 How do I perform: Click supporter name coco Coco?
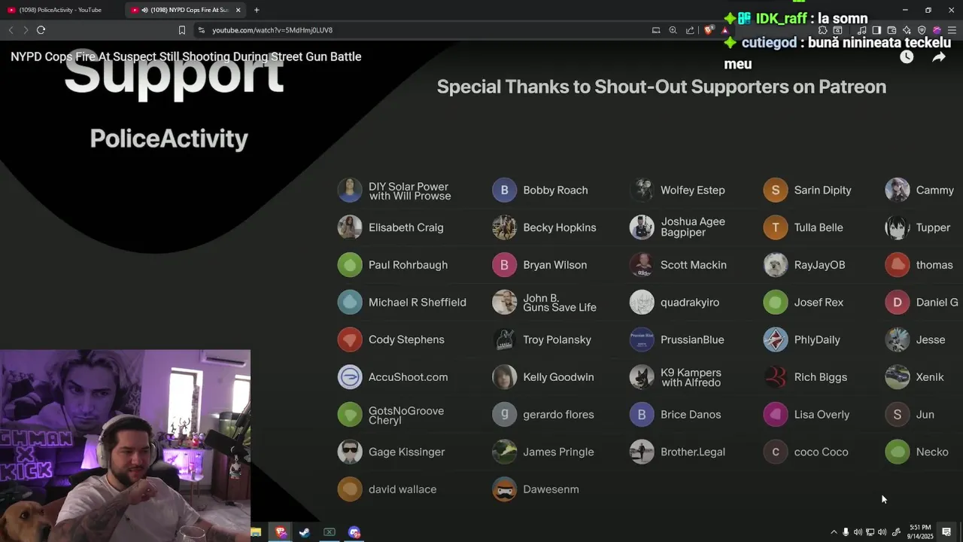coord(821,452)
